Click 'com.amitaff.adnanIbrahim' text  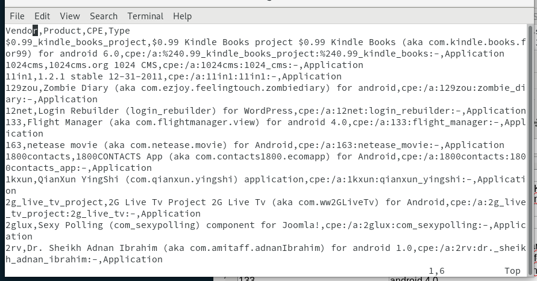[x=255, y=248]
